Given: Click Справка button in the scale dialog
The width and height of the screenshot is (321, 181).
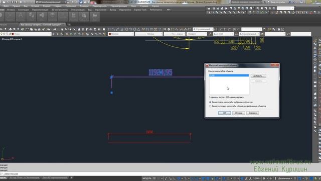Looking at the screenshot, I should [x=253, y=113].
